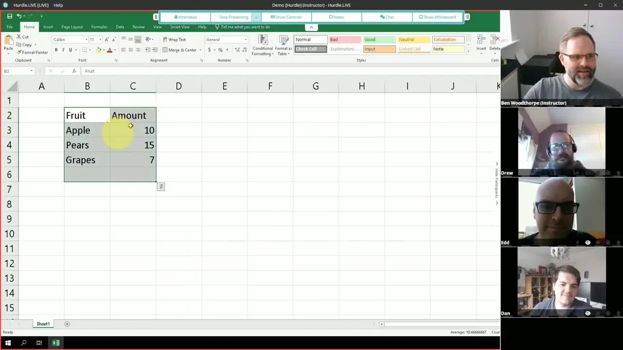Apply Percent Style to selection
Image resolution: width=623 pixels, height=350 pixels.
coord(220,50)
